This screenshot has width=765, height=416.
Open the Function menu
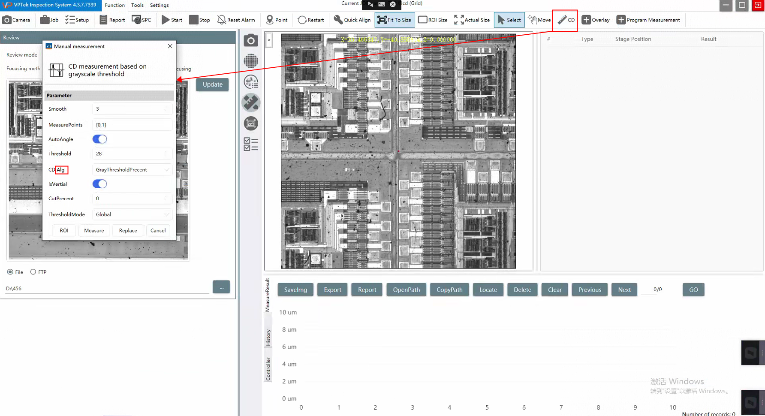pos(115,5)
